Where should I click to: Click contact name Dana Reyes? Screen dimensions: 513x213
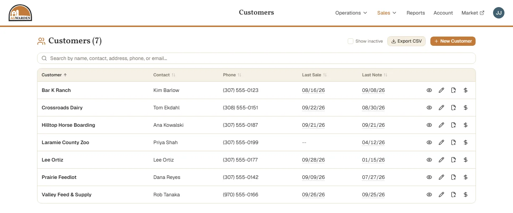click(167, 177)
